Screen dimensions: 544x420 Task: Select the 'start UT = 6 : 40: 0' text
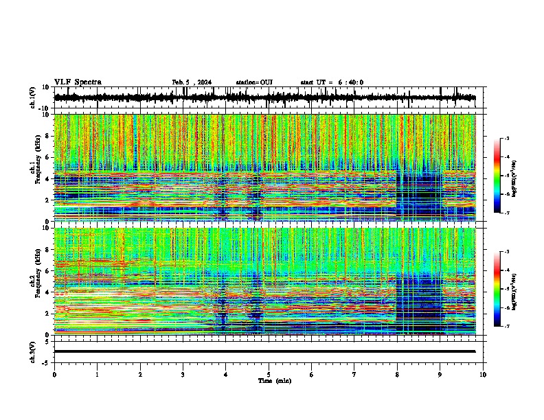tap(332, 82)
